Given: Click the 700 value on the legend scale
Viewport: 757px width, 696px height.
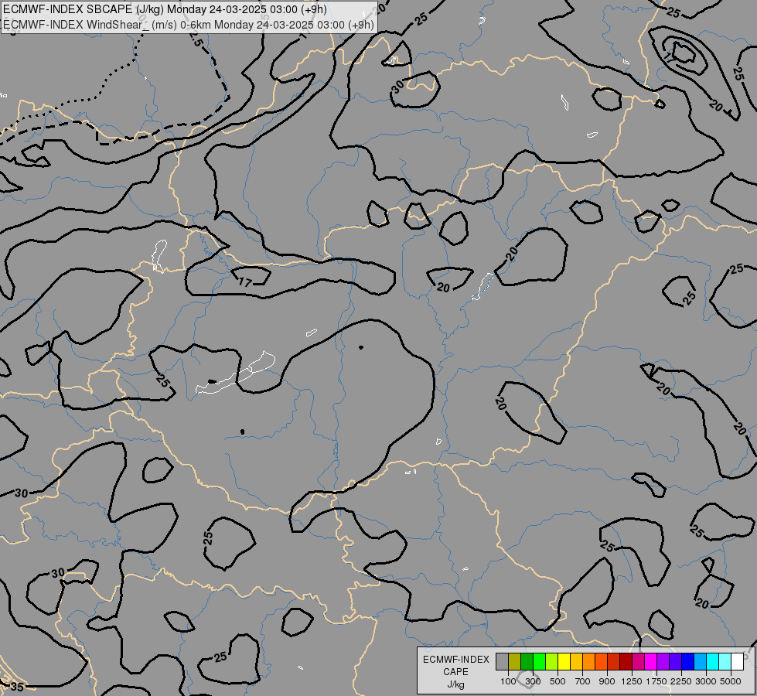Looking at the screenshot, I should pyautogui.click(x=583, y=681).
